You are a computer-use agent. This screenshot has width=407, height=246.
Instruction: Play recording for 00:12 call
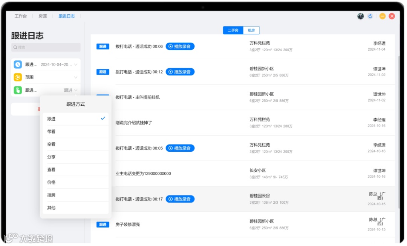click(180, 72)
